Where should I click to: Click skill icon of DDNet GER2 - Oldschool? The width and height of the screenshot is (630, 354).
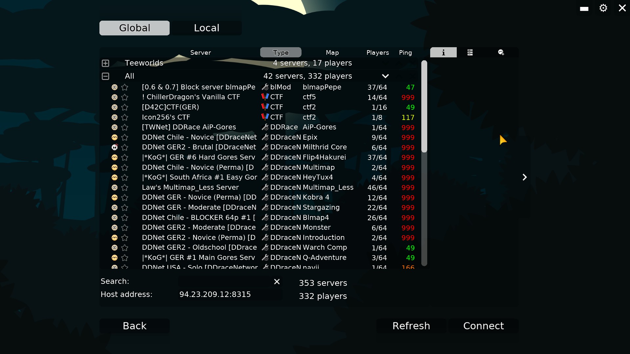pos(115,247)
